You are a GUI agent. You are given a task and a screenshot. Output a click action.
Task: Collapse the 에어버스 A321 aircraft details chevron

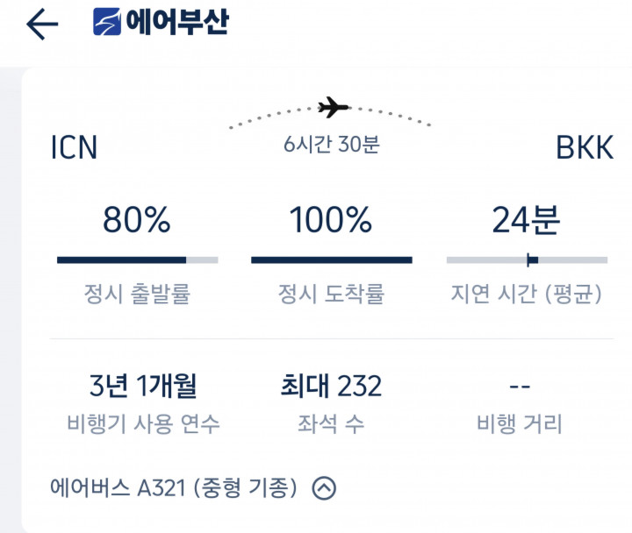pos(324,487)
